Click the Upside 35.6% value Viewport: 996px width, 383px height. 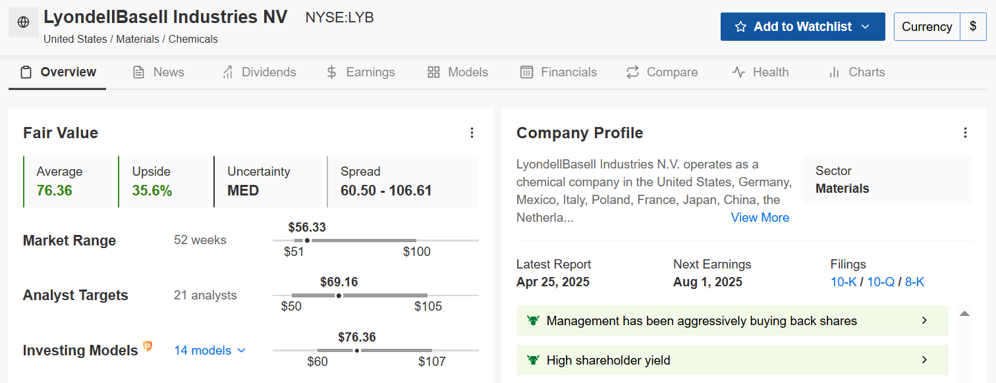coord(152,191)
